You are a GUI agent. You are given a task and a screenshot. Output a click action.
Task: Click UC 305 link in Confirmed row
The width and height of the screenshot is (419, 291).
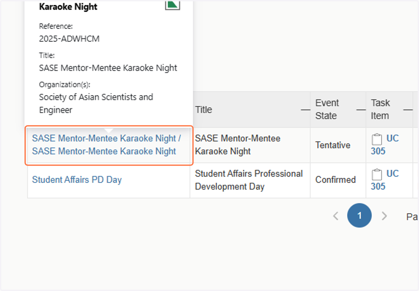385,180
